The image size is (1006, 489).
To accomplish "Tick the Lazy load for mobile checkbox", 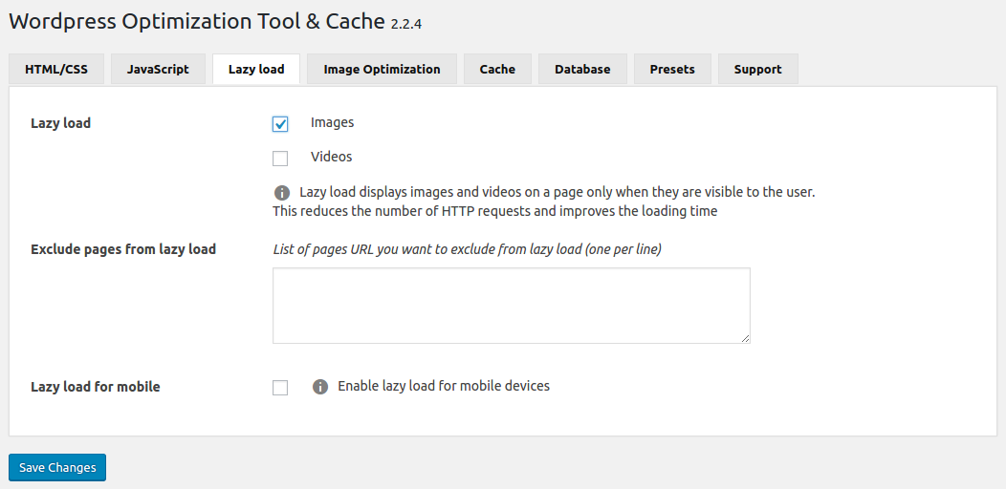I will pos(280,388).
